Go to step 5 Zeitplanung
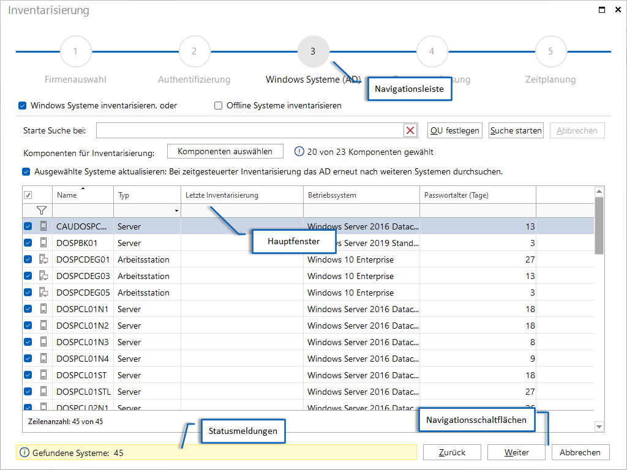The height and width of the screenshot is (470, 627). click(x=550, y=51)
